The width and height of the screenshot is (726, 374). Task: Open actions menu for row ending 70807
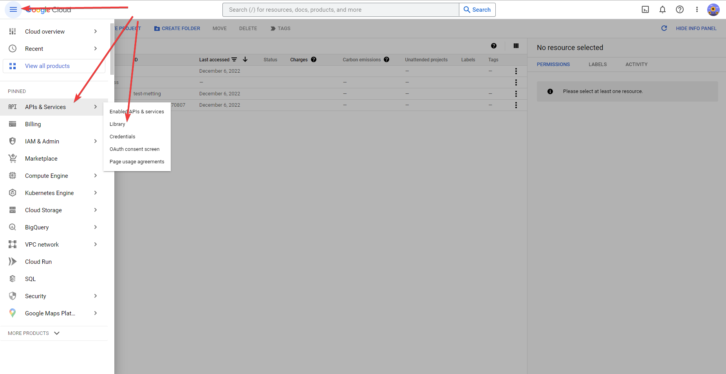click(x=516, y=105)
